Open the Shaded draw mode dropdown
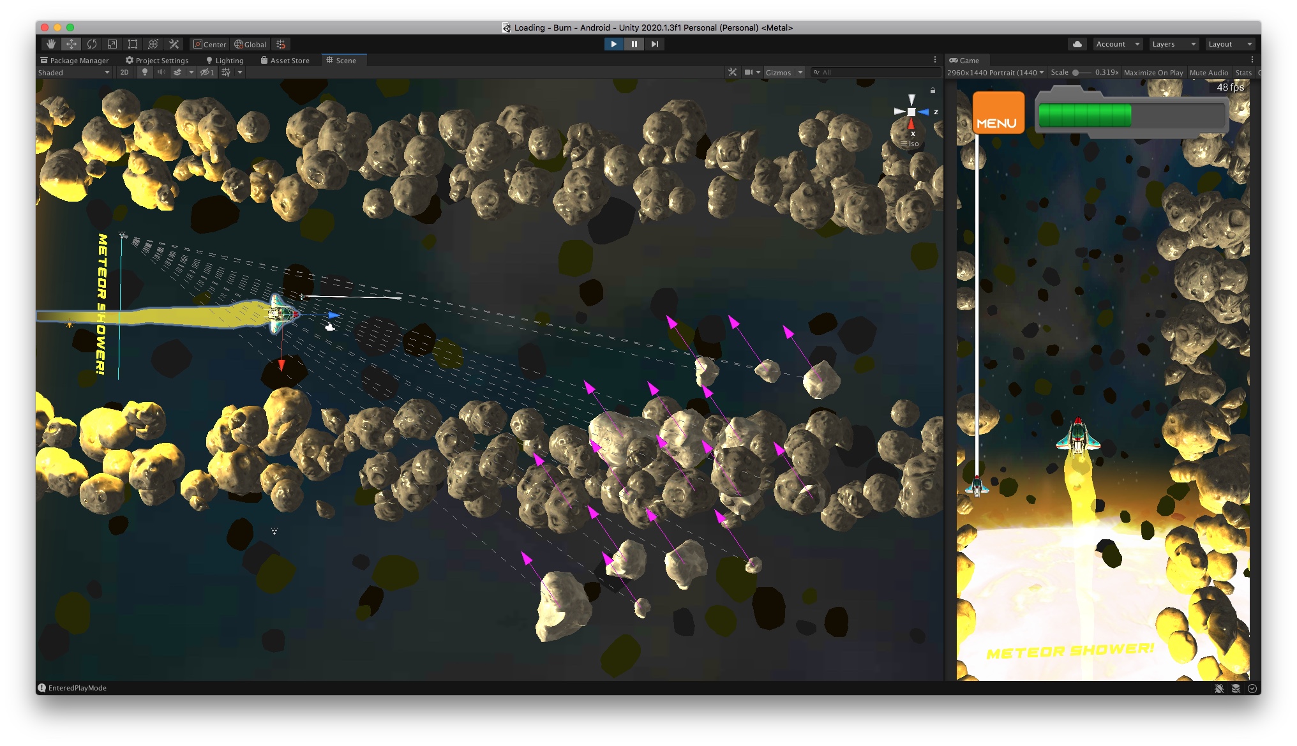Viewport: 1297px width, 746px height. (74, 72)
